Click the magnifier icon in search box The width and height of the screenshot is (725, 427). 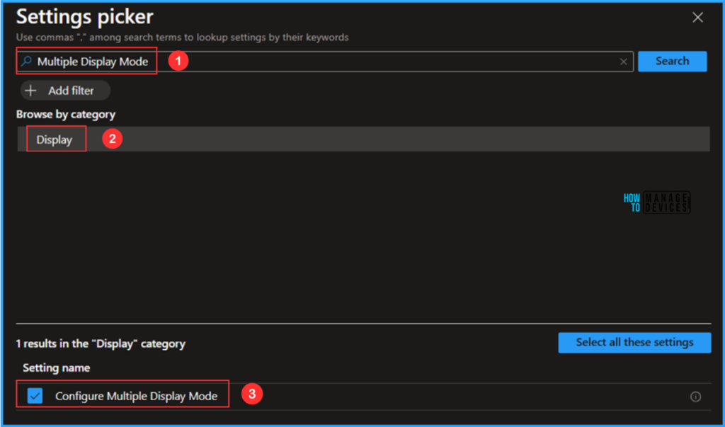click(27, 61)
